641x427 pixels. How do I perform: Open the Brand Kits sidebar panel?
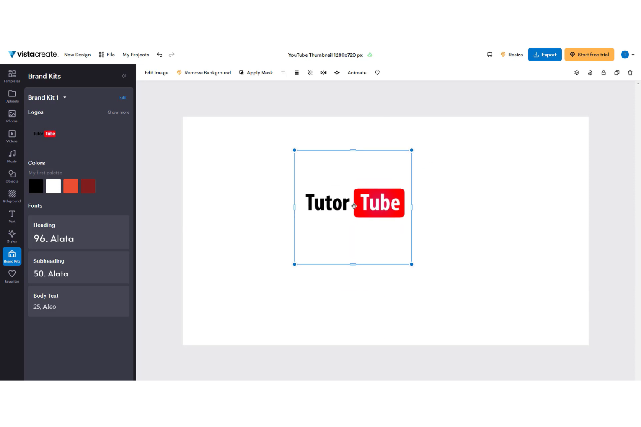pyautogui.click(x=12, y=257)
